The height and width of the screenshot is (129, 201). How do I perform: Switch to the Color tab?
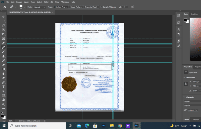point(186,14)
